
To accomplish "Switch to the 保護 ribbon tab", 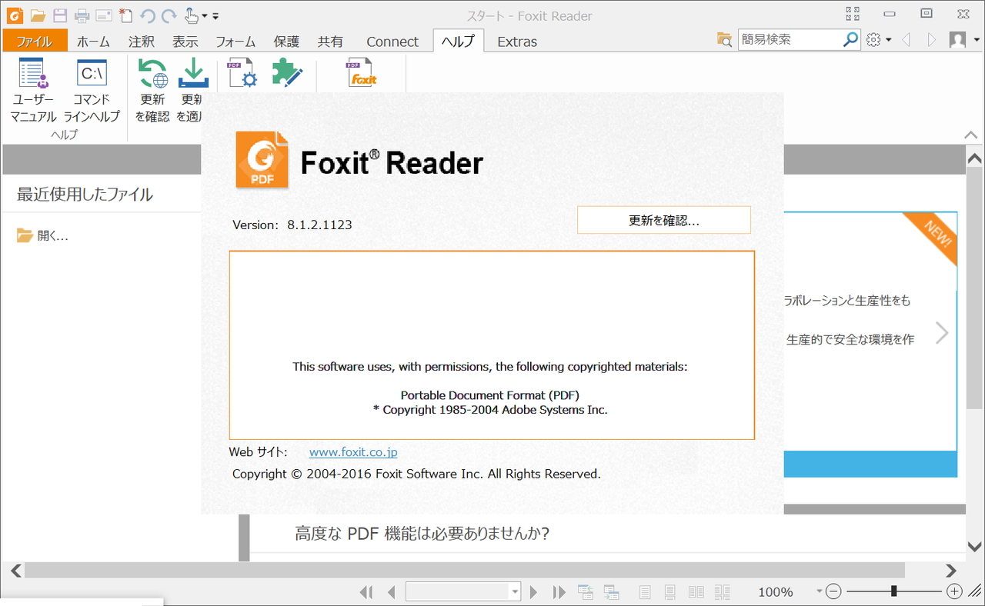I will click(x=285, y=42).
